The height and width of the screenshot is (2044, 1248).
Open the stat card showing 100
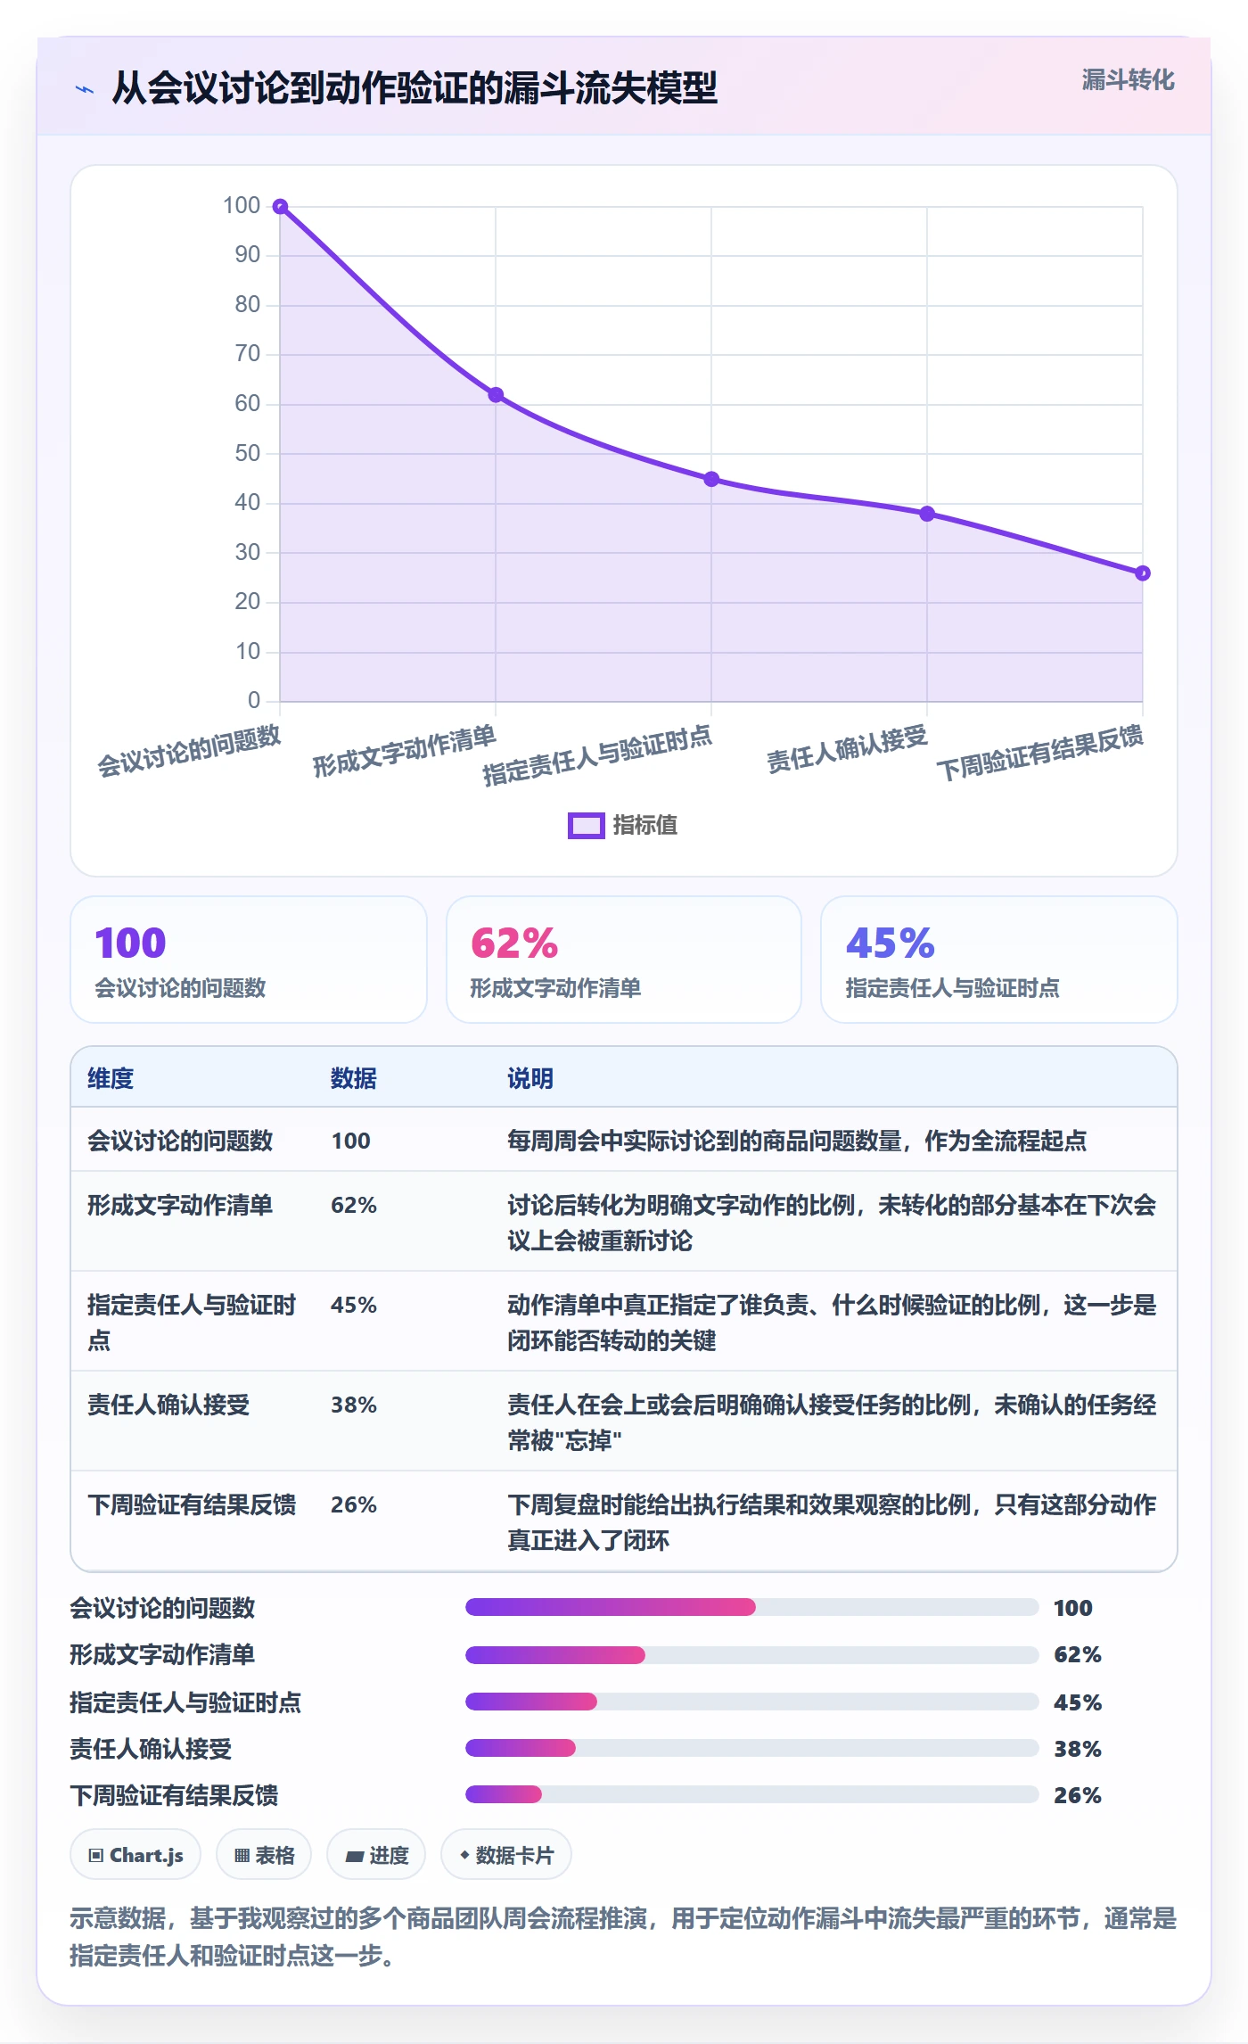tap(249, 960)
